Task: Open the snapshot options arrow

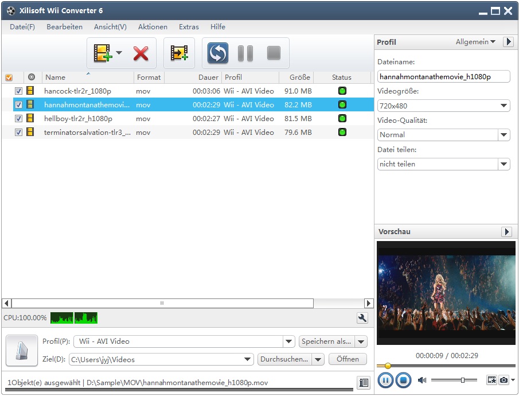Action: pos(513,380)
